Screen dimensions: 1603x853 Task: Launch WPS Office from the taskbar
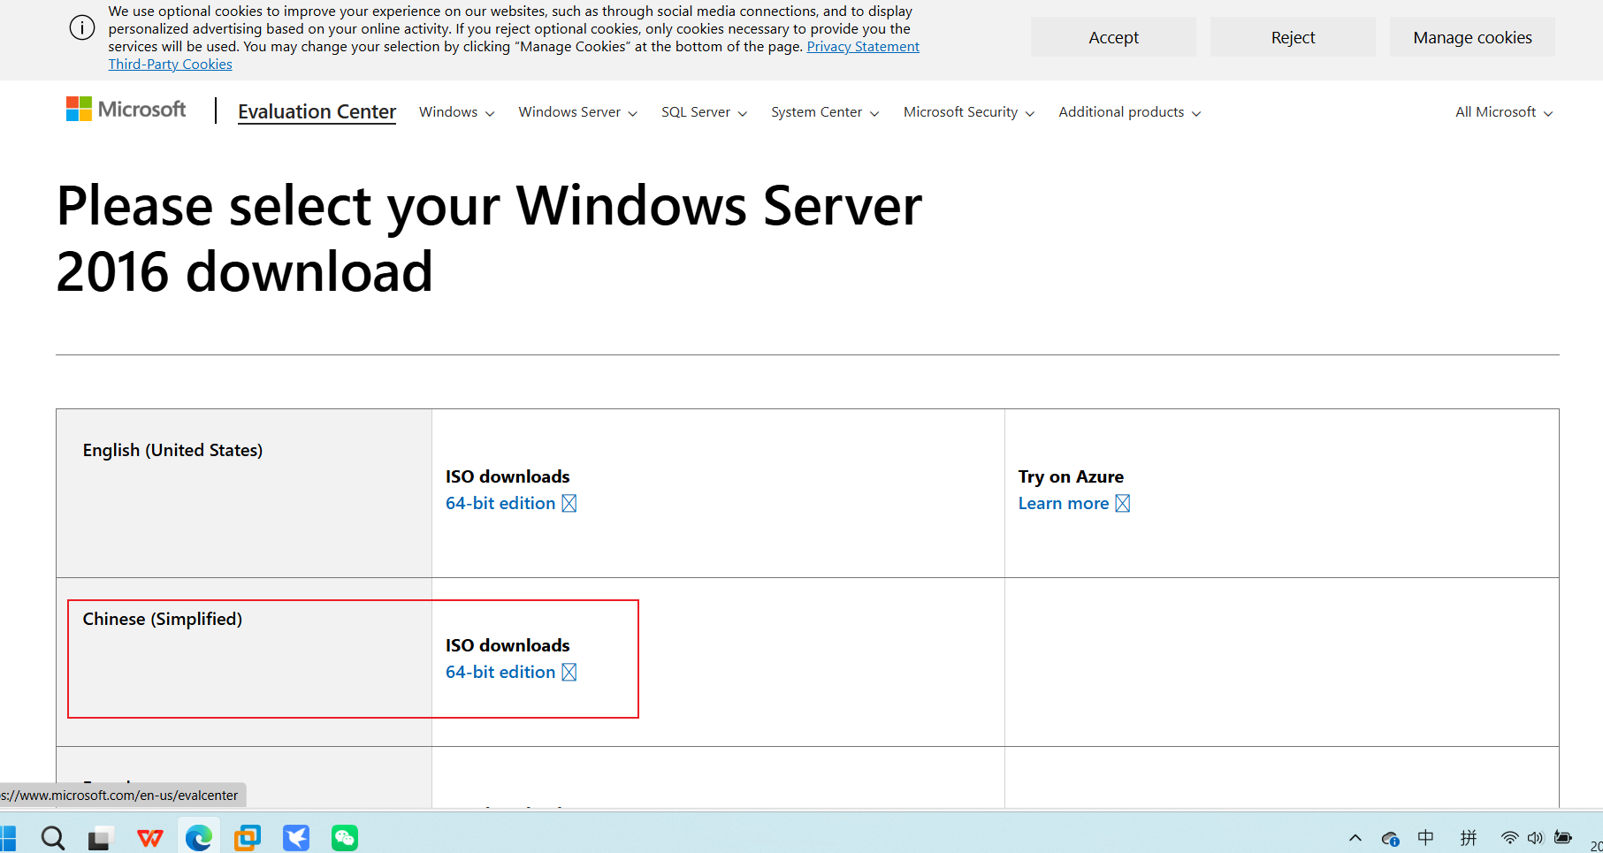(x=149, y=836)
